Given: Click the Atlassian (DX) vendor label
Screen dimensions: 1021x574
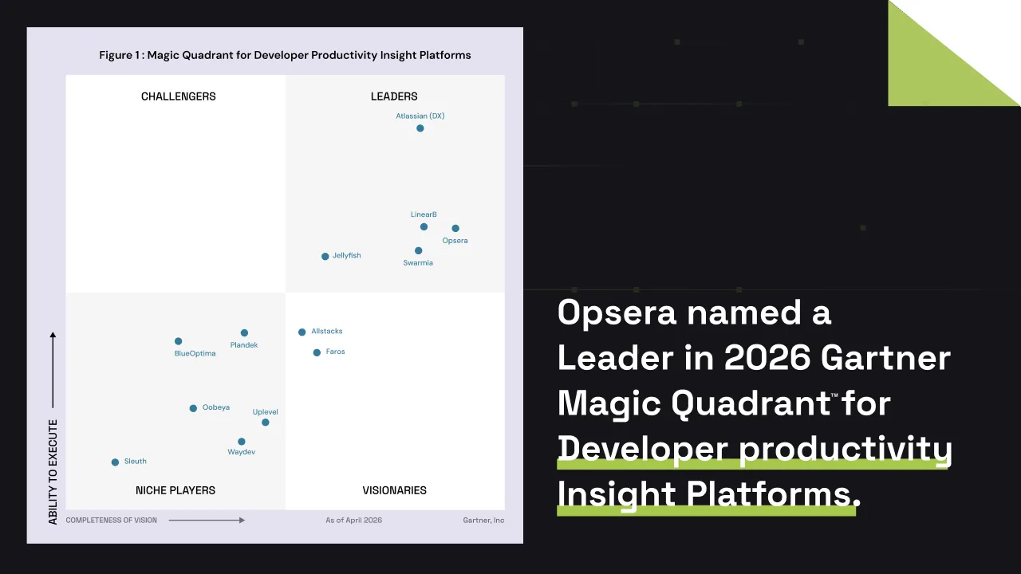Looking at the screenshot, I should point(420,116).
